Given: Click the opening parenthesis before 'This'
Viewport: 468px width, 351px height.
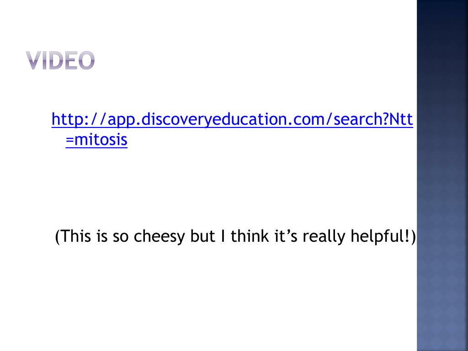Looking at the screenshot, I should 58,237.
